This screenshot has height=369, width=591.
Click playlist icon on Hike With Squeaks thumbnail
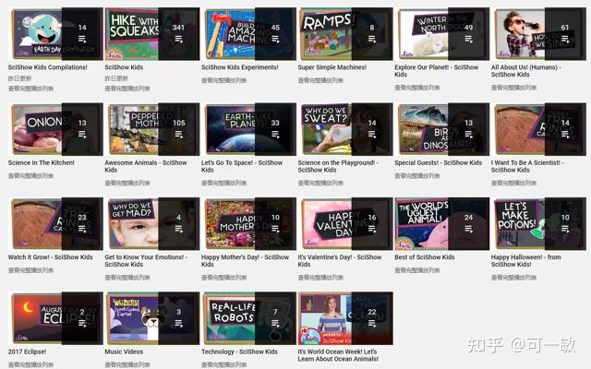pos(178,39)
